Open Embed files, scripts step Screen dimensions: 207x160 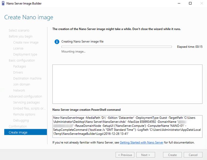[x=29, y=108]
